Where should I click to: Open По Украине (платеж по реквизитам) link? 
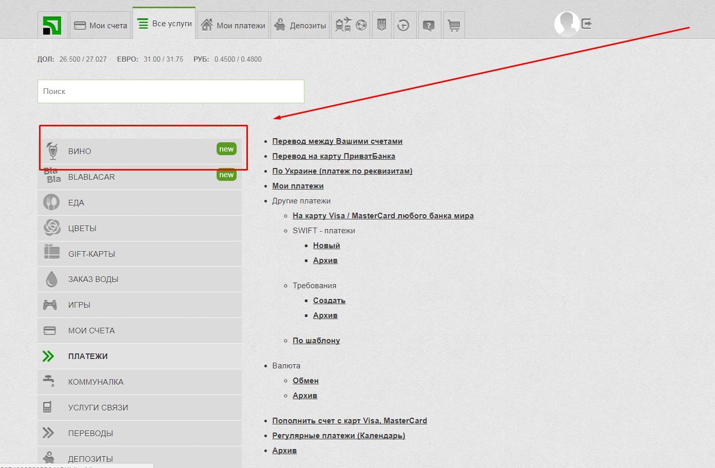point(342,171)
